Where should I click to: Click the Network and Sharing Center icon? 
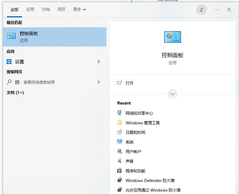tap(120, 113)
